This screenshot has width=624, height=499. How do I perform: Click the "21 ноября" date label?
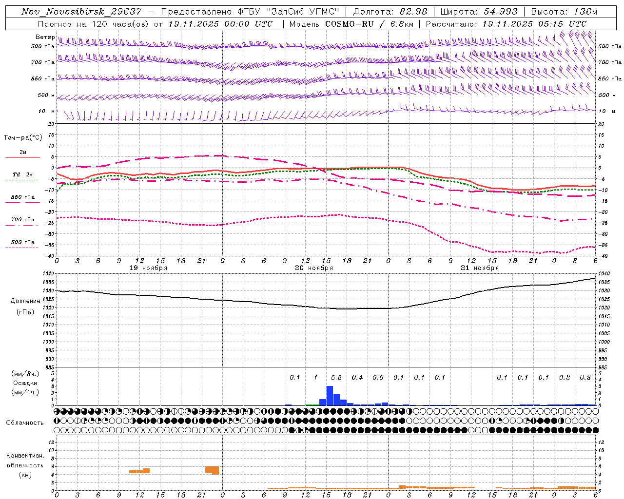[x=480, y=268]
